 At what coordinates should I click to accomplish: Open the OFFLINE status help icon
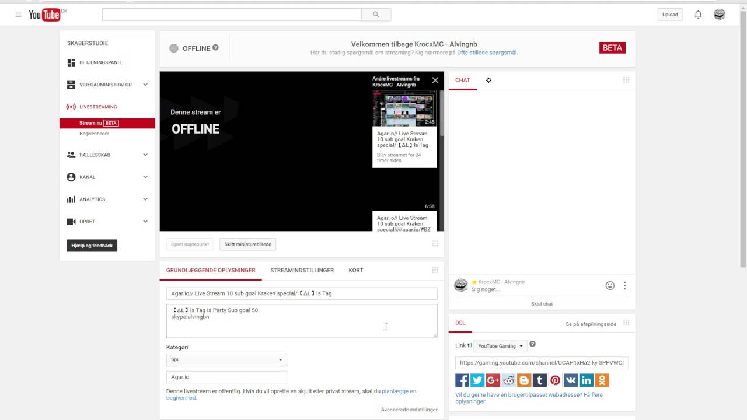pos(215,48)
